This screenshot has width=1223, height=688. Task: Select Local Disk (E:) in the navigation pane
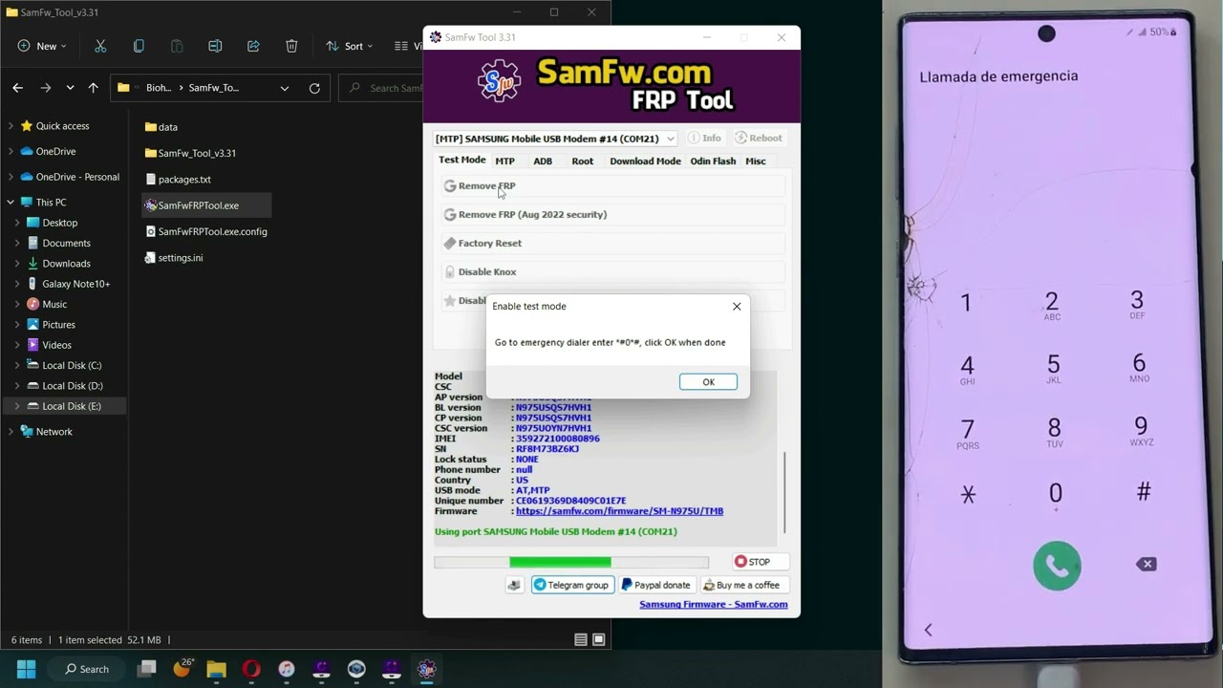click(71, 406)
